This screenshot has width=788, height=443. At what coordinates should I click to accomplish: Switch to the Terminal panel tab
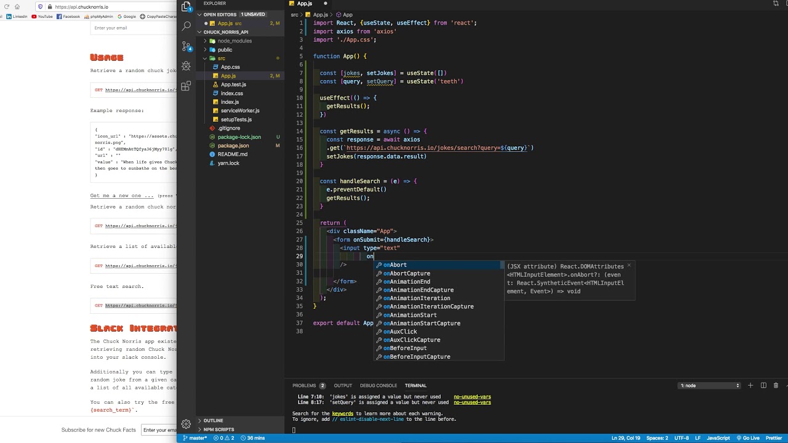point(416,386)
